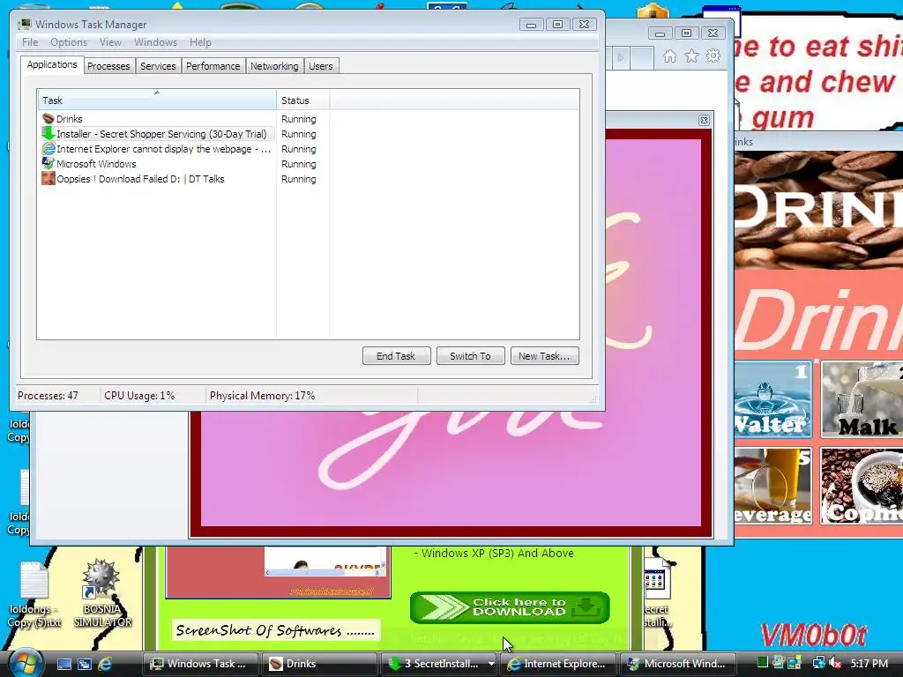Select the Applications tab
903x677 pixels.
pyautogui.click(x=52, y=64)
